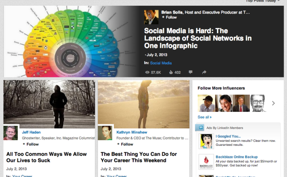
Task: Show next influencers with right chevron
Action: [273, 103]
